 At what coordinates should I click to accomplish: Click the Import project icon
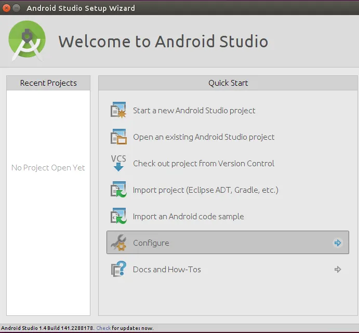tap(118, 190)
